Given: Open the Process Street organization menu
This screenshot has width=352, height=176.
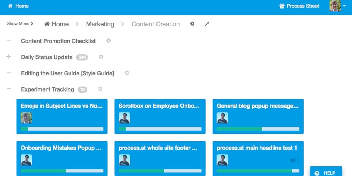Looking at the screenshot, I should (x=299, y=6).
